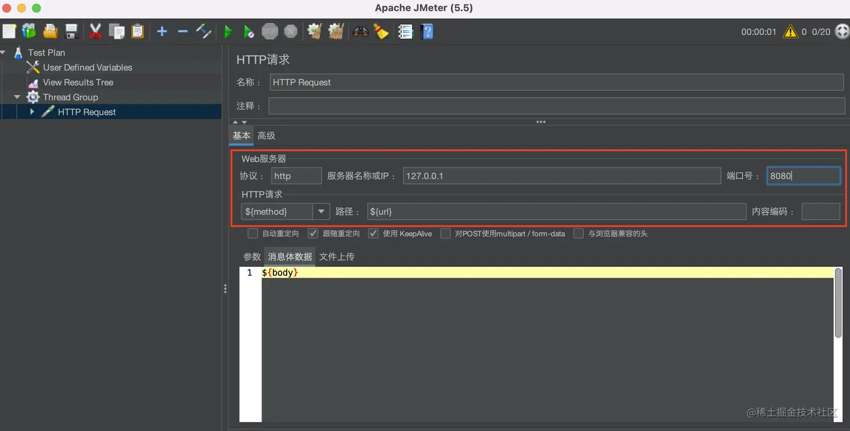The height and width of the screenshot is (431, 850).
Task: Open Help with the question mark icon
Action: coord(427,31)
